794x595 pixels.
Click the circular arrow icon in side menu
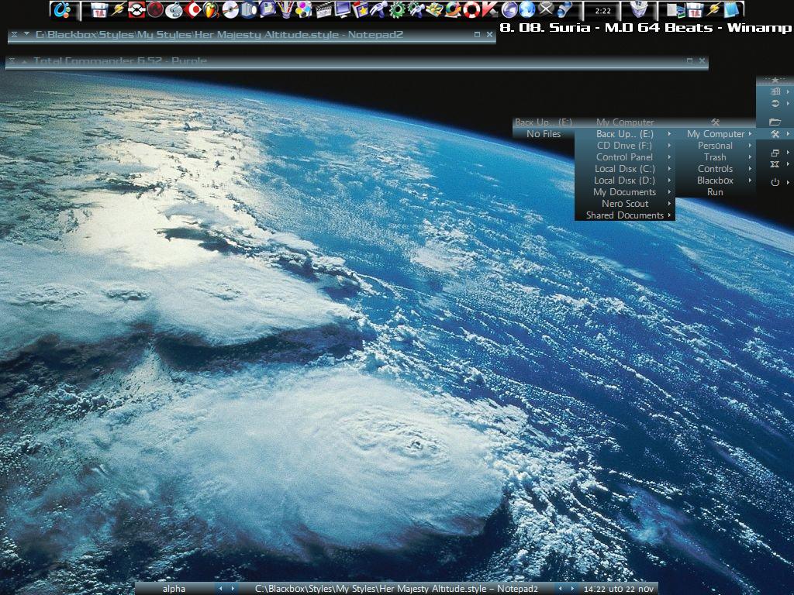[x=775, y=103]
